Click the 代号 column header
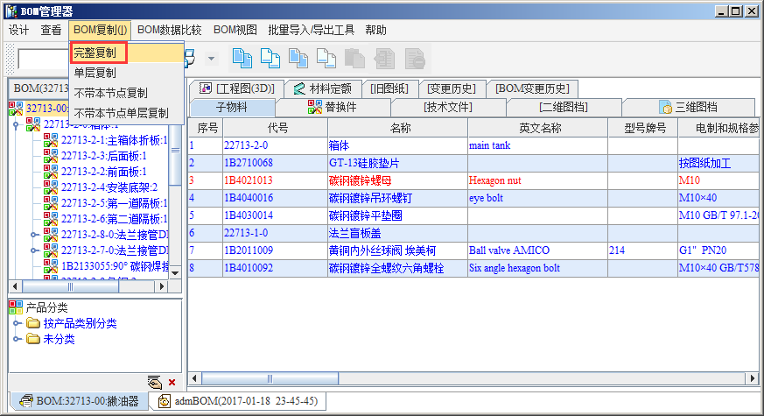 pos(277,128)
